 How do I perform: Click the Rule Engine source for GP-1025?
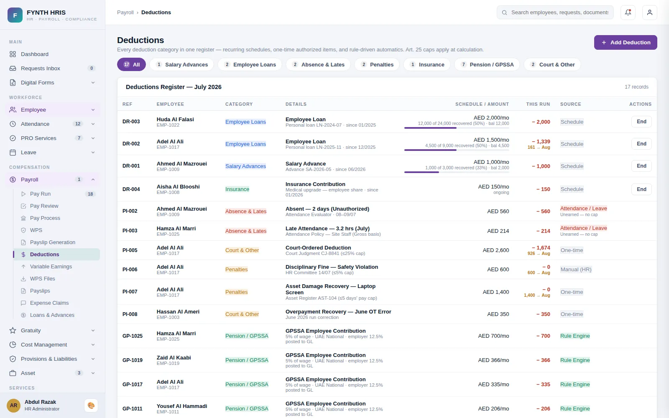coord(575,336)
